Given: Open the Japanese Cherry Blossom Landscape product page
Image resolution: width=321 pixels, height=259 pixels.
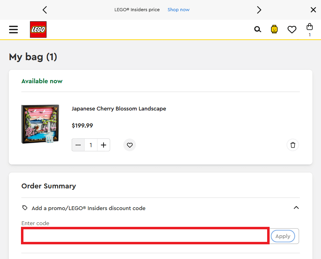Looking at the screenshot, I should [x=119, y=109].
